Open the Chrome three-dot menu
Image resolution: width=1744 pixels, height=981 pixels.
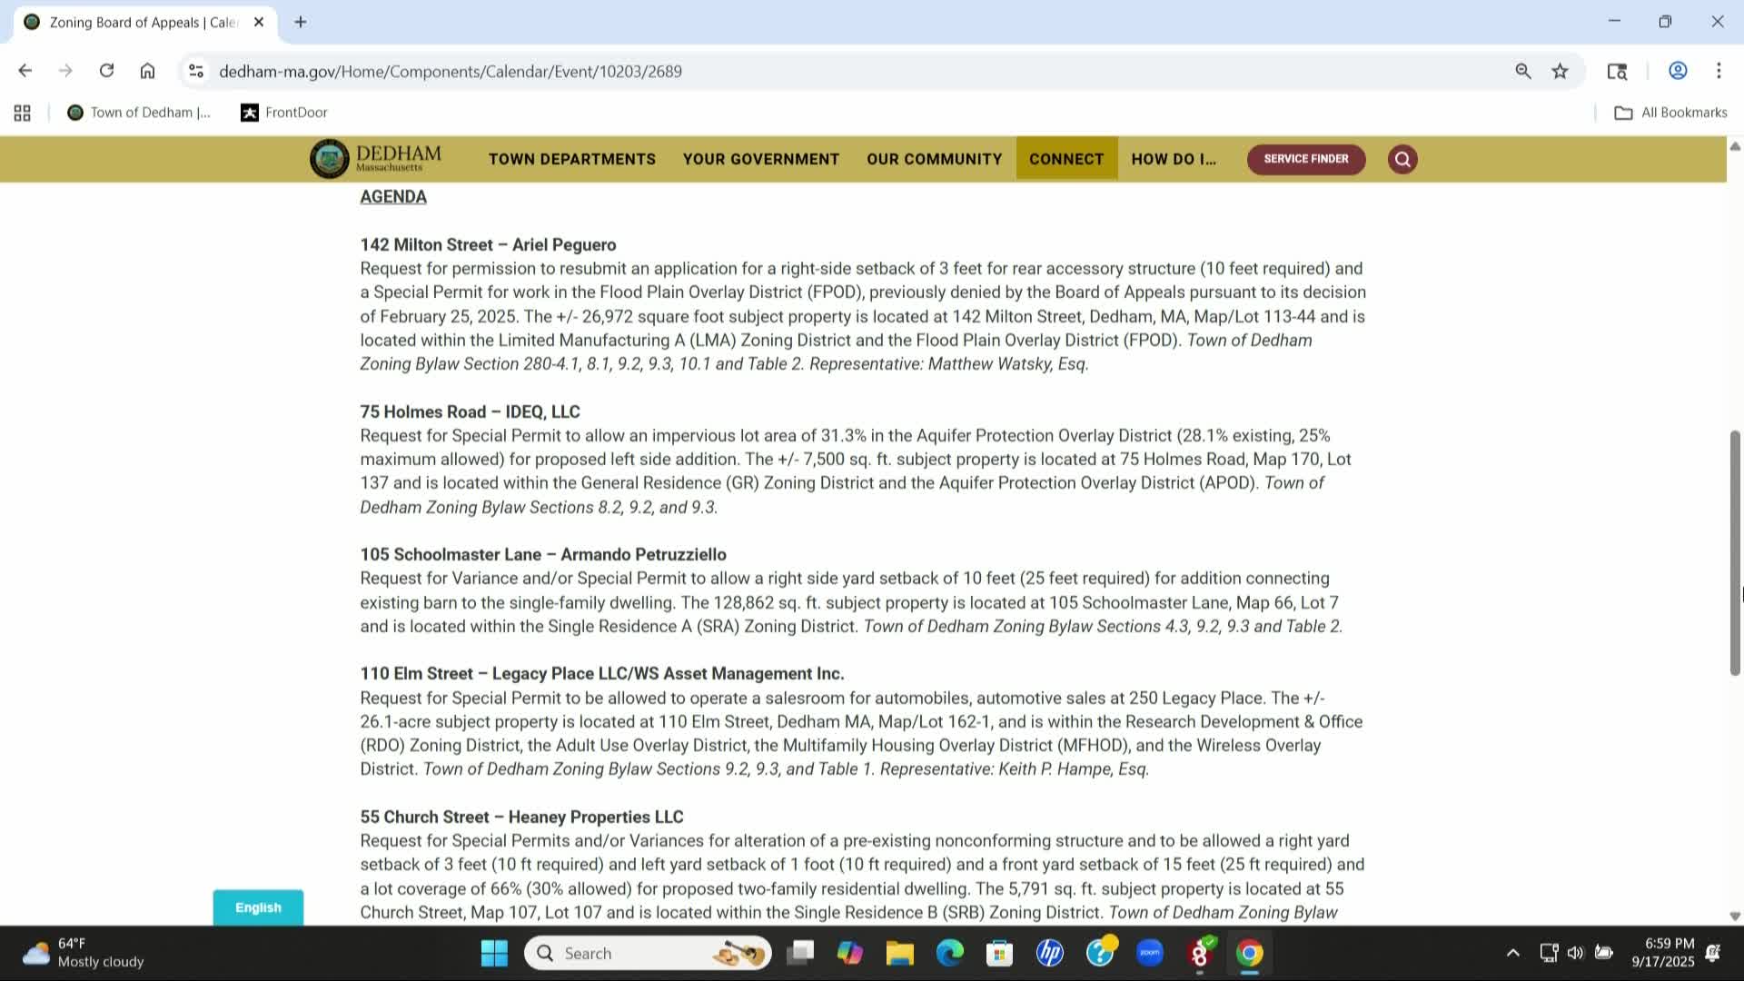(x=1719, y=71)
